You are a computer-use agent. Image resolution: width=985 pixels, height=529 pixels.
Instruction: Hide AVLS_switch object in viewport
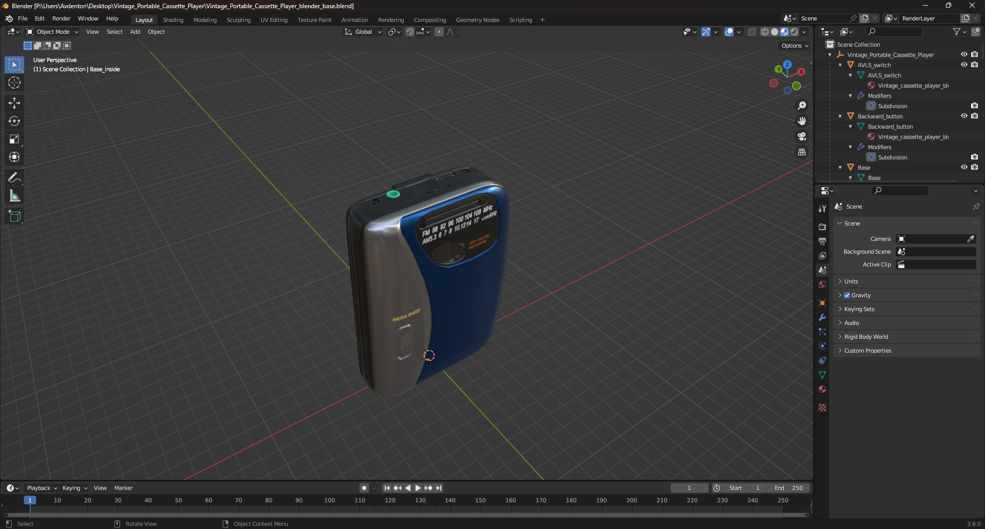pos(964,65)
